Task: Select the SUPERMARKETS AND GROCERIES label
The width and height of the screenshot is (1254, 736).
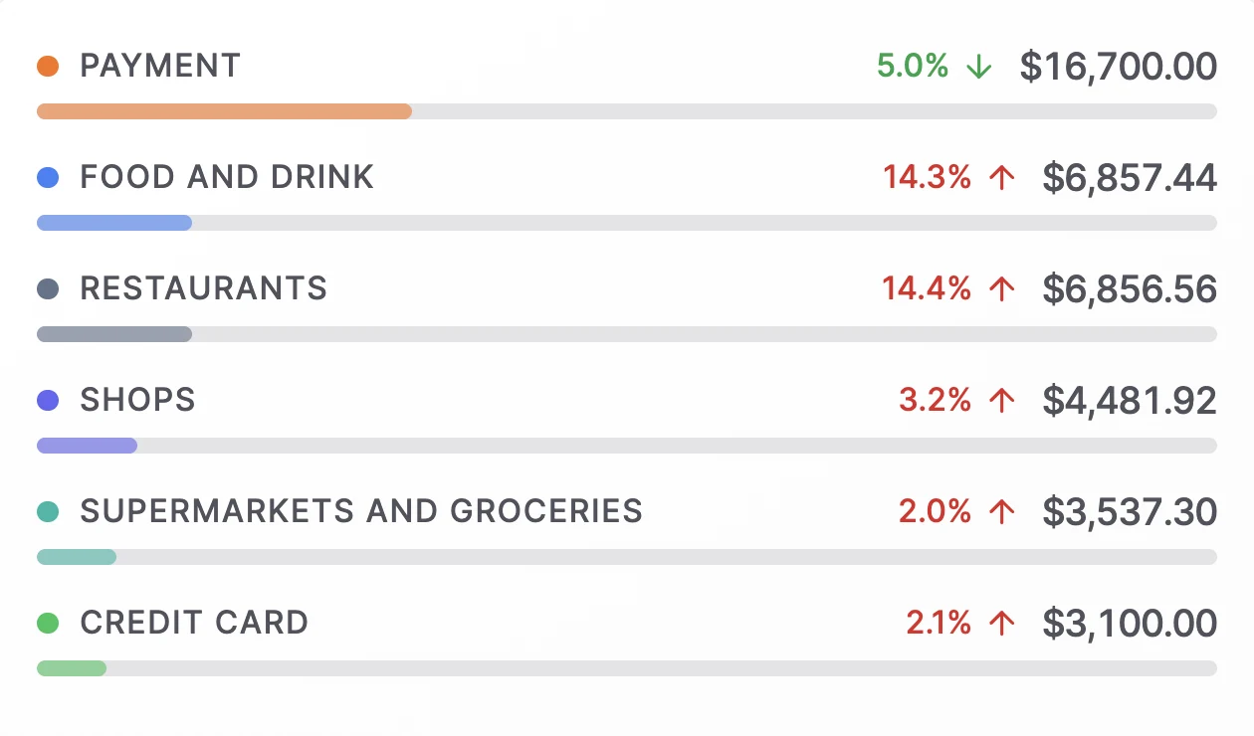Action: [362, 511]
